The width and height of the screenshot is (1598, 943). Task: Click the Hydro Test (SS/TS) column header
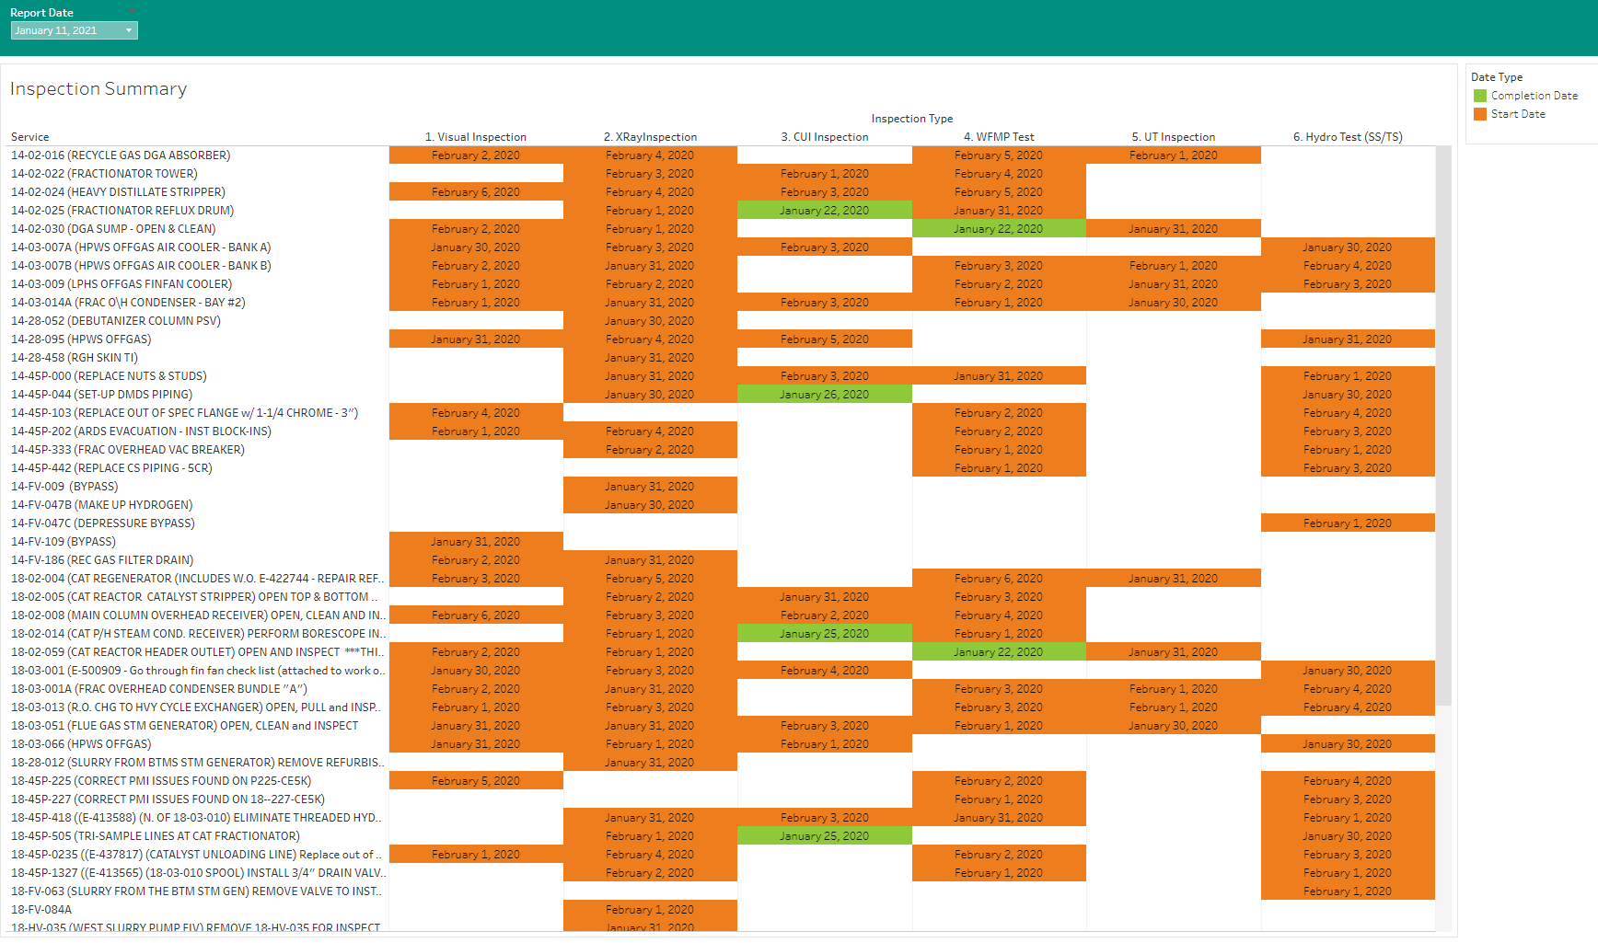pyautogui.click(x=1348, y=137)
